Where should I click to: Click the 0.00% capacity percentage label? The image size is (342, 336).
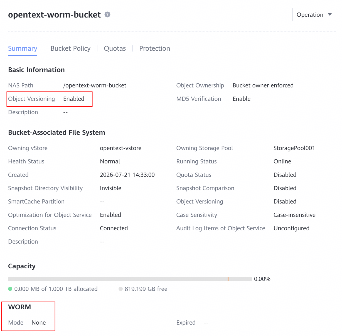(262, 279)
